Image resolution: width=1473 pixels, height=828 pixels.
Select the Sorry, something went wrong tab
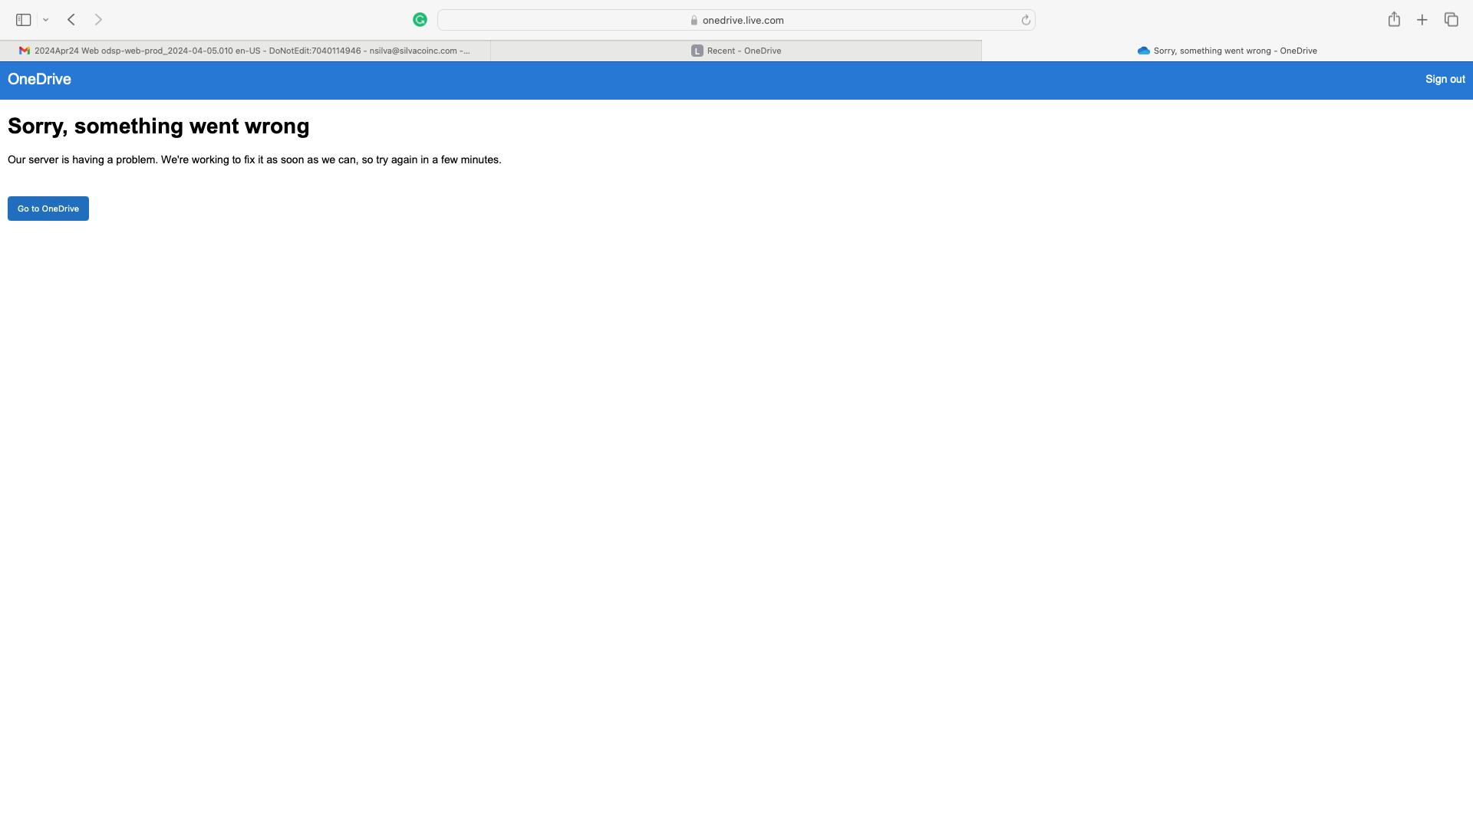1234,51
